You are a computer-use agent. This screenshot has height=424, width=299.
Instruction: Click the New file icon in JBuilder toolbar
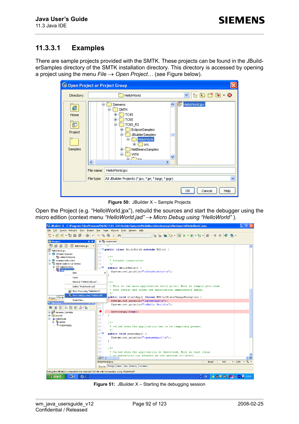[x=50, y=235]
